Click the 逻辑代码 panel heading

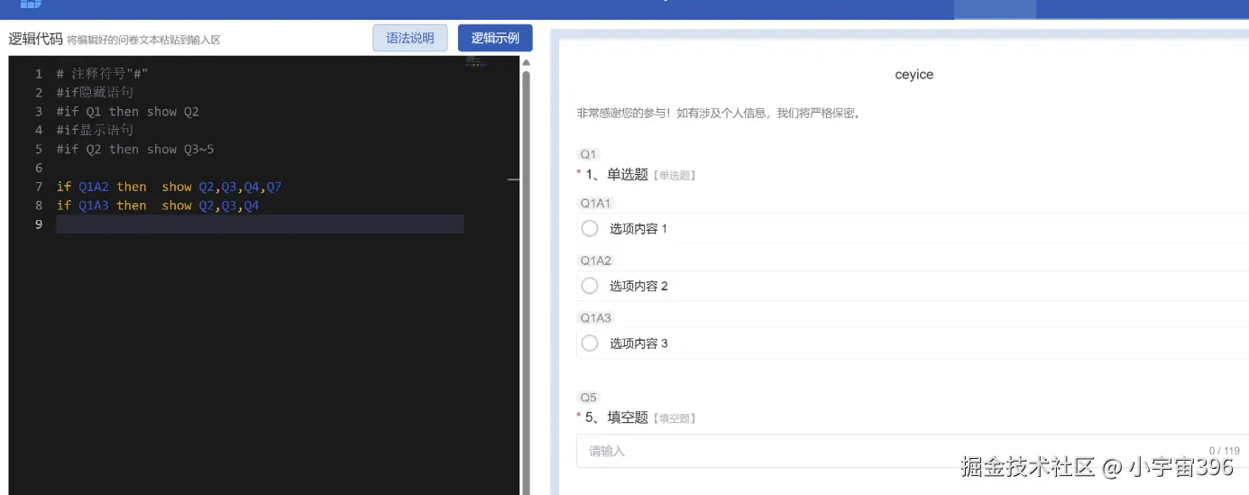click(35, 39)
